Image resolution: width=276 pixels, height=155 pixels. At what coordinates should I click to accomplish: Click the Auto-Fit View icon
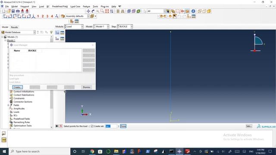click(107, 11)
